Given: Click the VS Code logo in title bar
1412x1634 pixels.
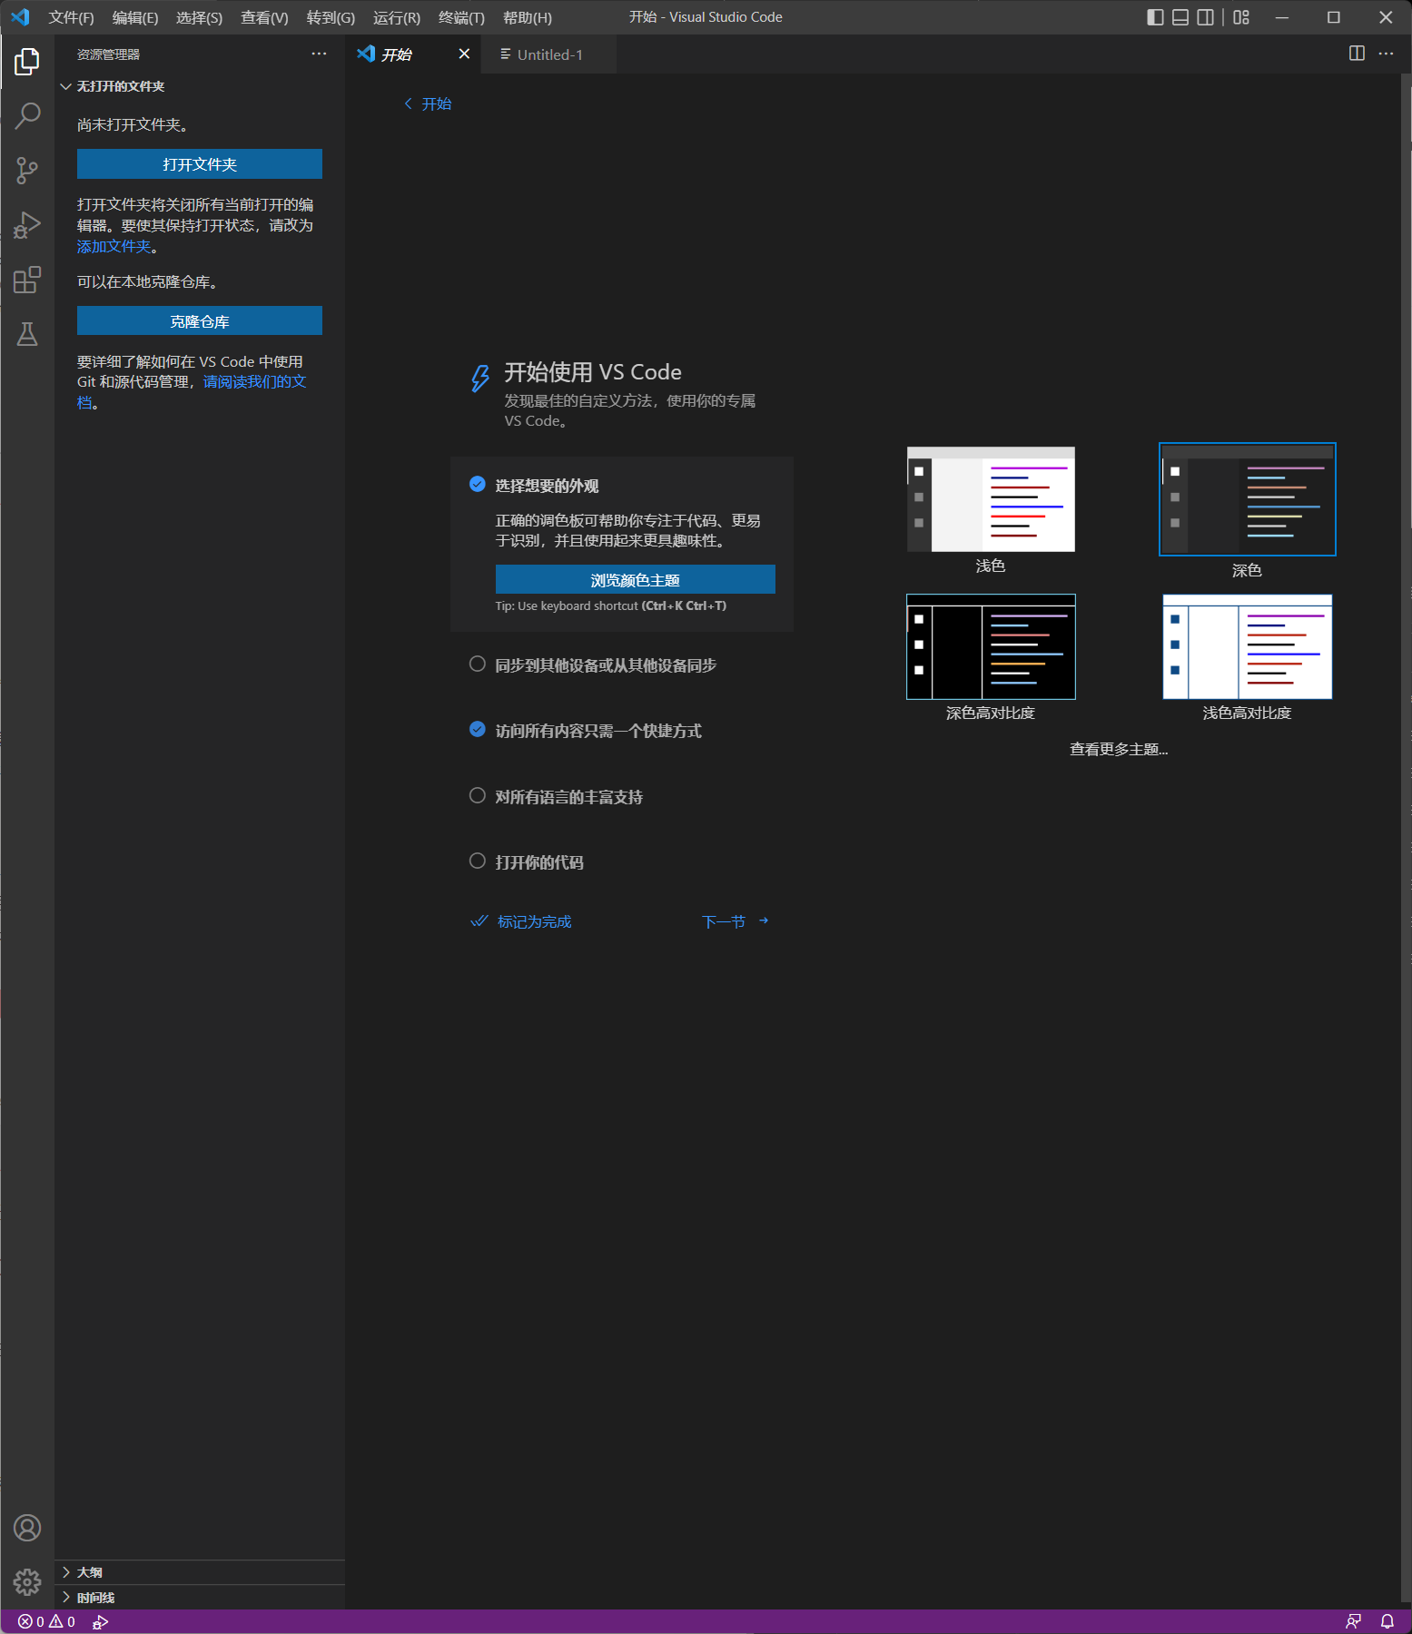Looking at the screenshot, I should (x=20, y=17).
